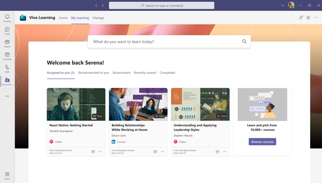Show more apps ellipsis in sidebar

7,96
